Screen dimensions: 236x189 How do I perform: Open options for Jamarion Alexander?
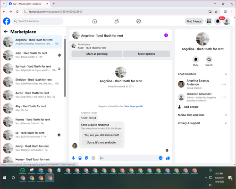pos(224,97)
